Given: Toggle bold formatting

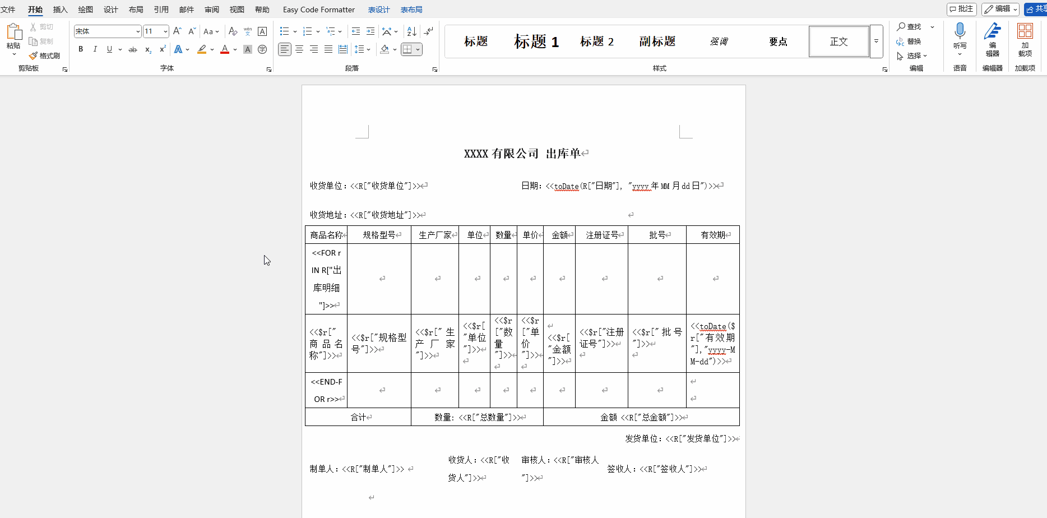Looking at the screenshot, I should tap(81, 49).
